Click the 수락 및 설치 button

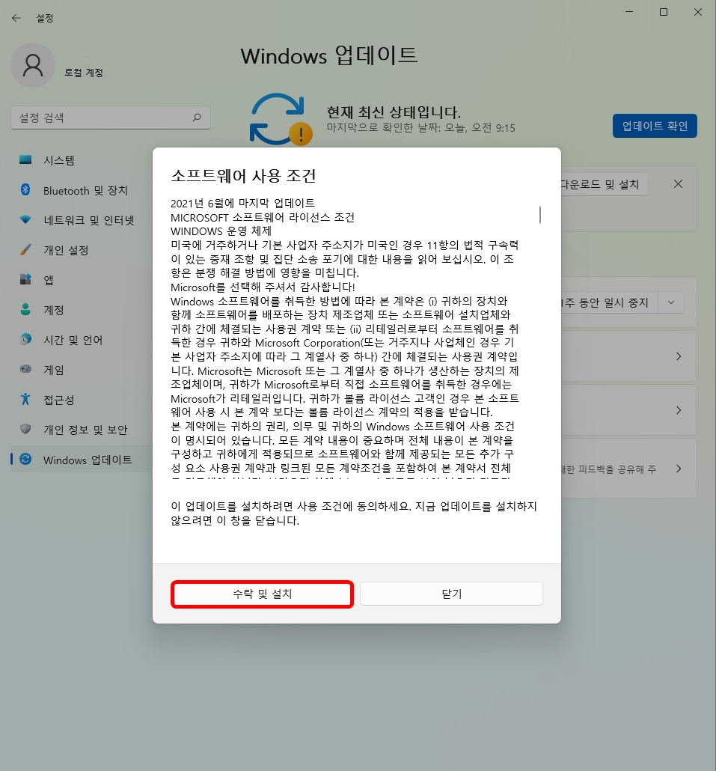pyautogui.click(x=262, y=594)
